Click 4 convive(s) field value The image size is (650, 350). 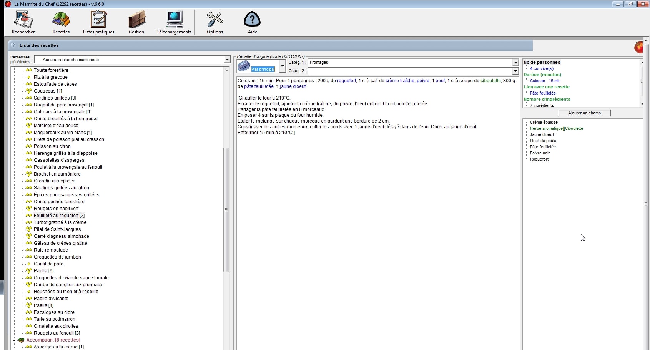(x=542, y=68)
